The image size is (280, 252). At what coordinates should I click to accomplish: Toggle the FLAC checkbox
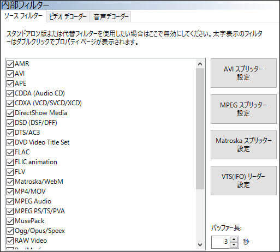[x=10, y=152]
